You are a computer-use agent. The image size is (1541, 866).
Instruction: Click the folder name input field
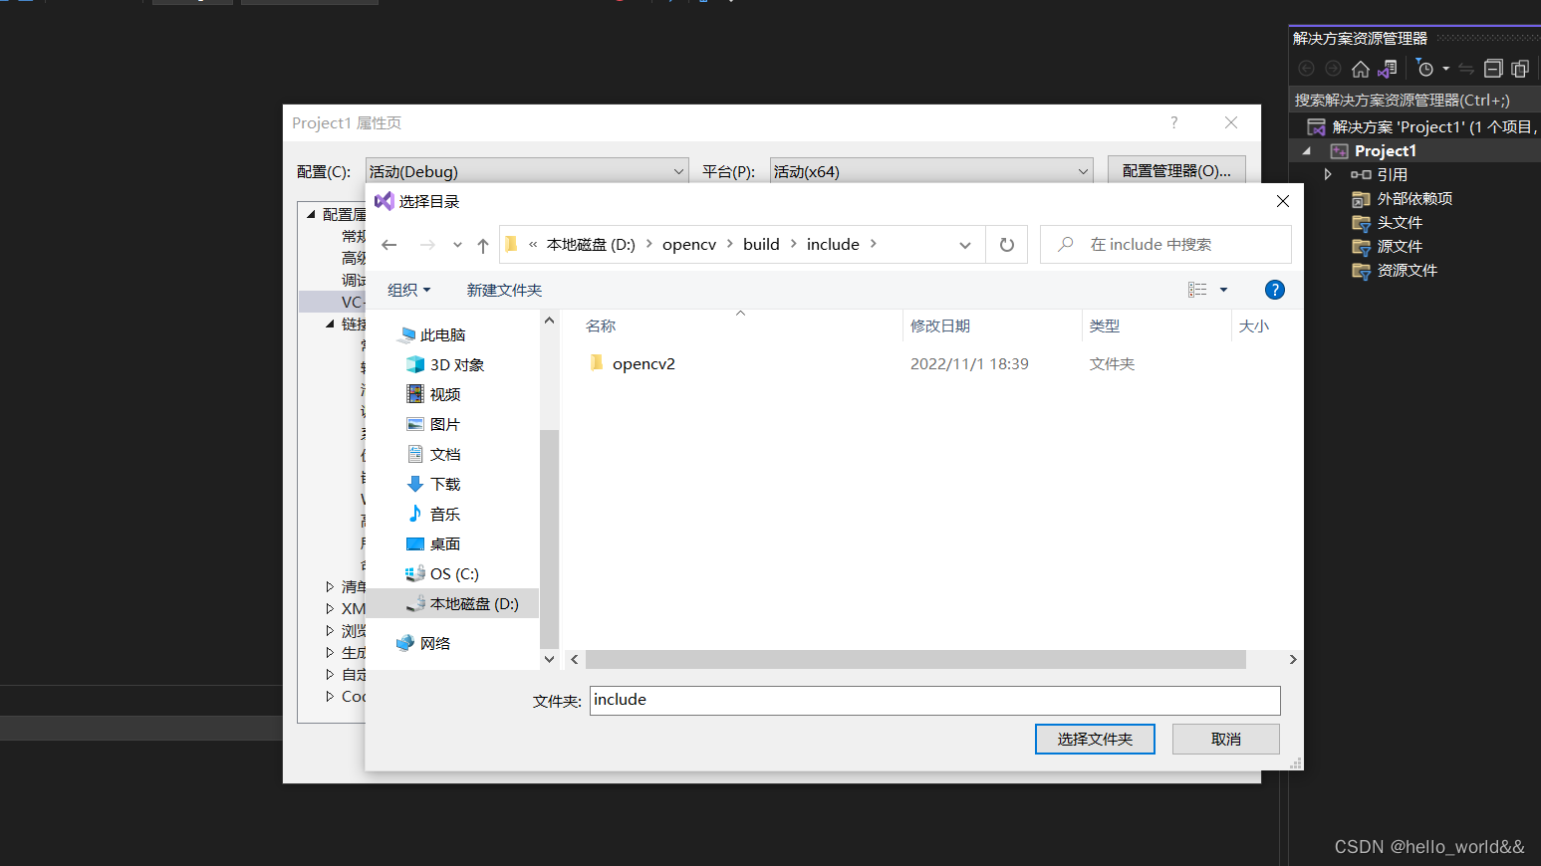pos(934,701)
